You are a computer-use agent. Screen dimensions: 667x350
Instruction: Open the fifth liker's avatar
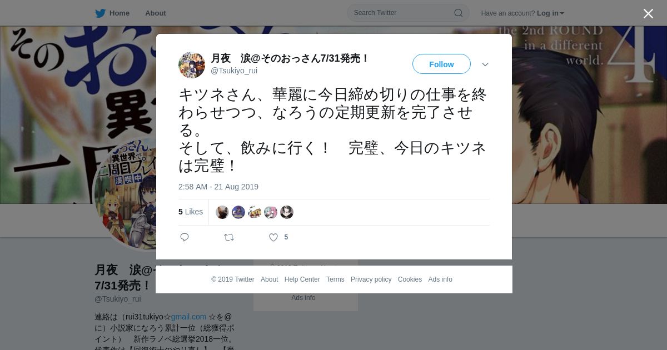coord(287,212)
